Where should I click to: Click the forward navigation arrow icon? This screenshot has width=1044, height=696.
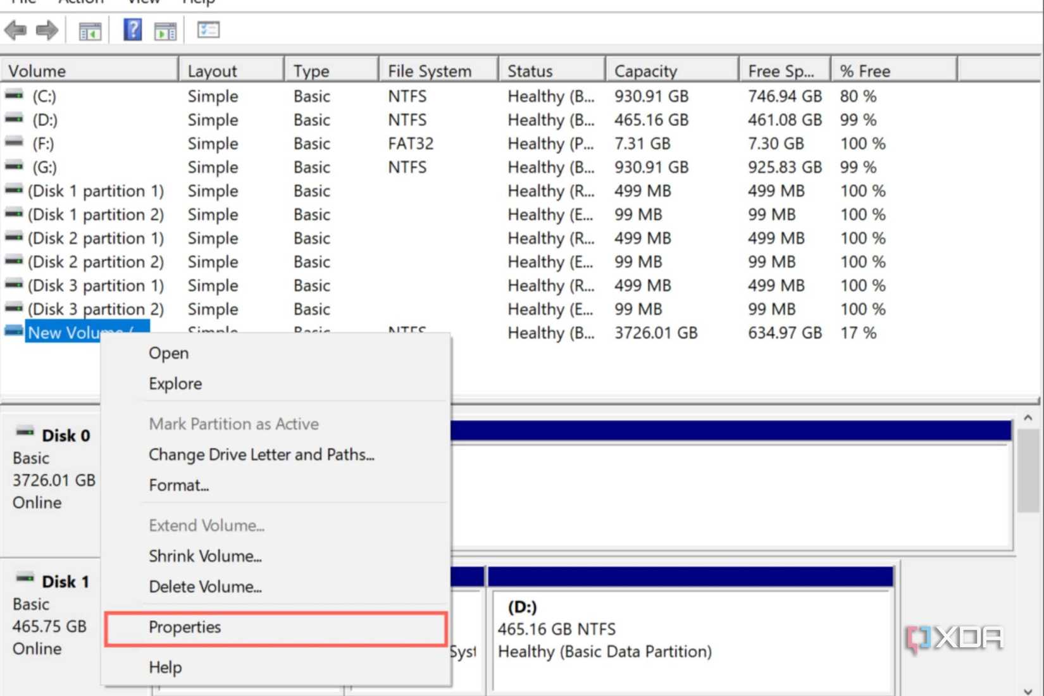pos(46,30)
